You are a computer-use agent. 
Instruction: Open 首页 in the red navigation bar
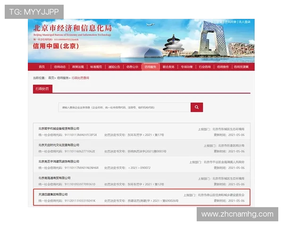tap(42, 67)
